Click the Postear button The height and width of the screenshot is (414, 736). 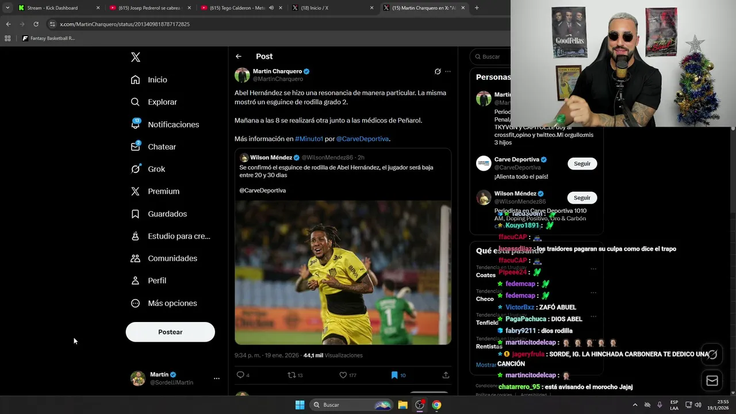coord(170,332)
